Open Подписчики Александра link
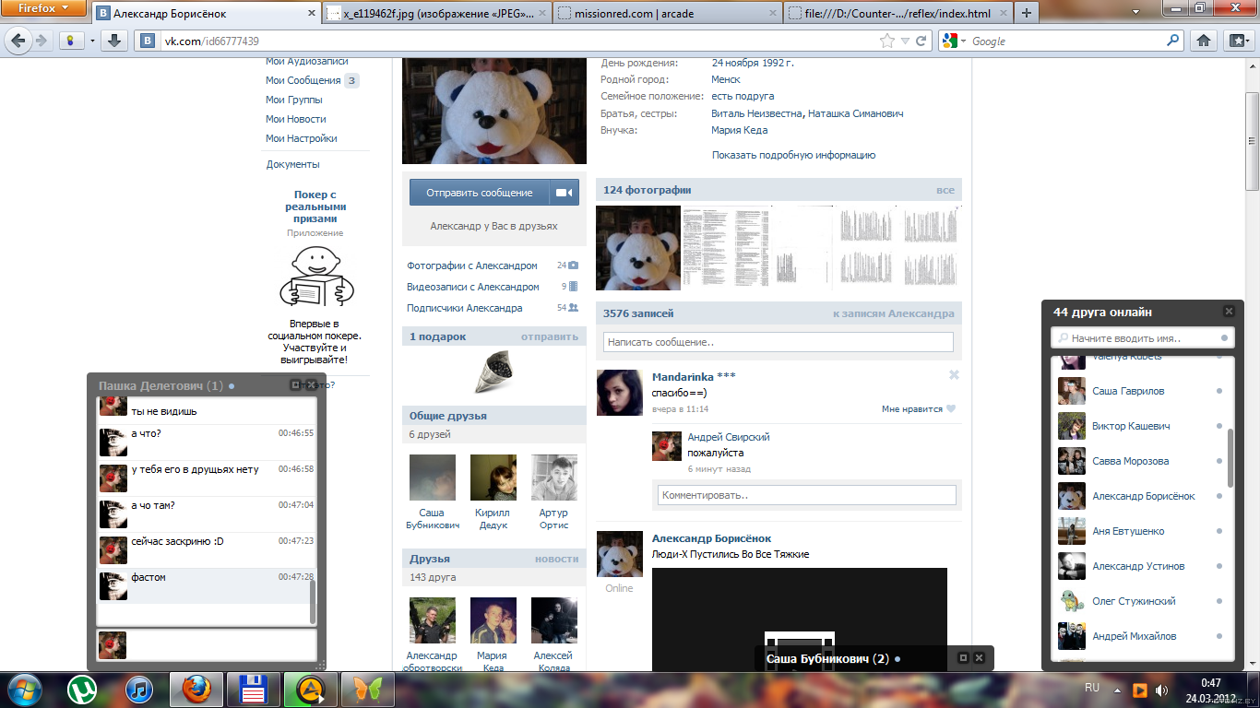1260x708 pixels. tap(465, 308)
